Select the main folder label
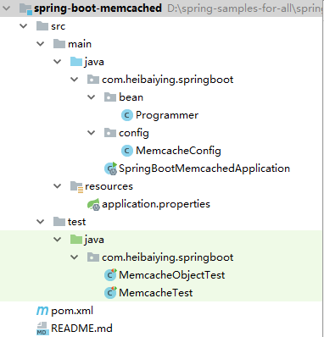The width and height of the screenshot is (324, 337). pyautogui.click(x=80, y=44)
